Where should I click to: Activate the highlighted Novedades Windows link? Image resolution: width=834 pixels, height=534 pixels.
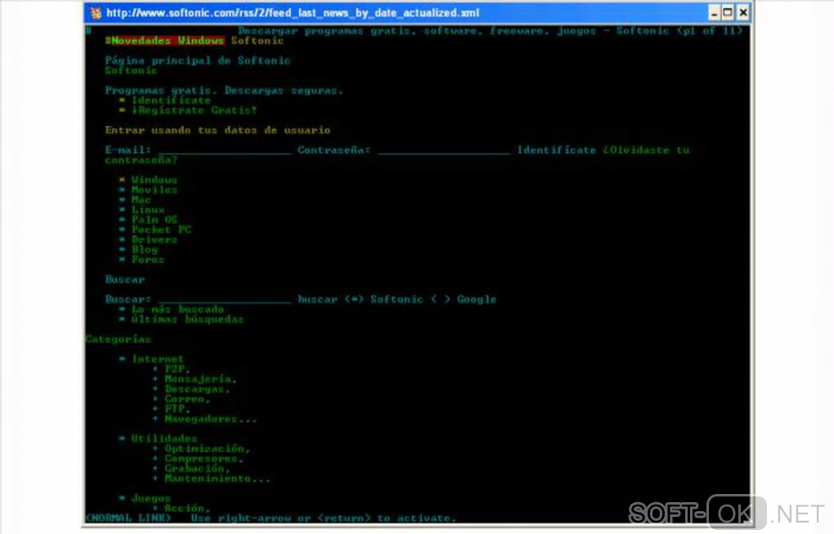(x=168, y=40)
